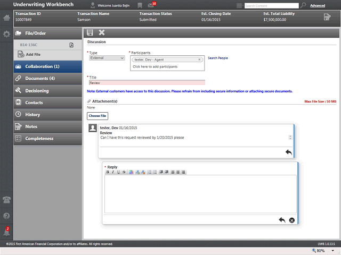Open the list menu icon beside search

point(239,5)
